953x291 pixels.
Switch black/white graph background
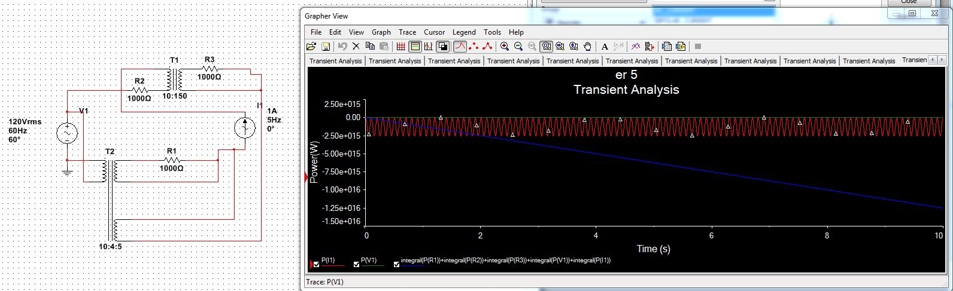(x=442, y=47)
